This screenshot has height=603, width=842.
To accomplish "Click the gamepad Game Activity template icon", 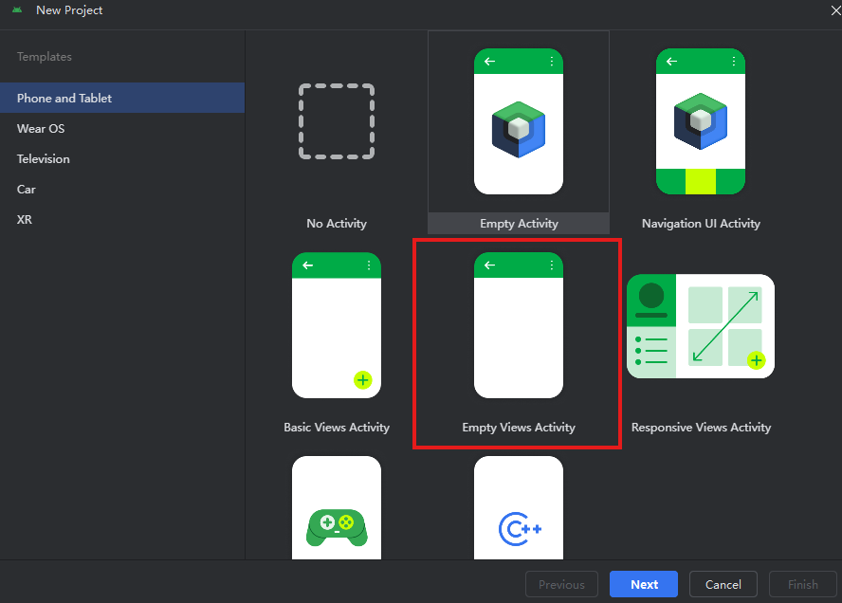I will (x=337, y=521).
